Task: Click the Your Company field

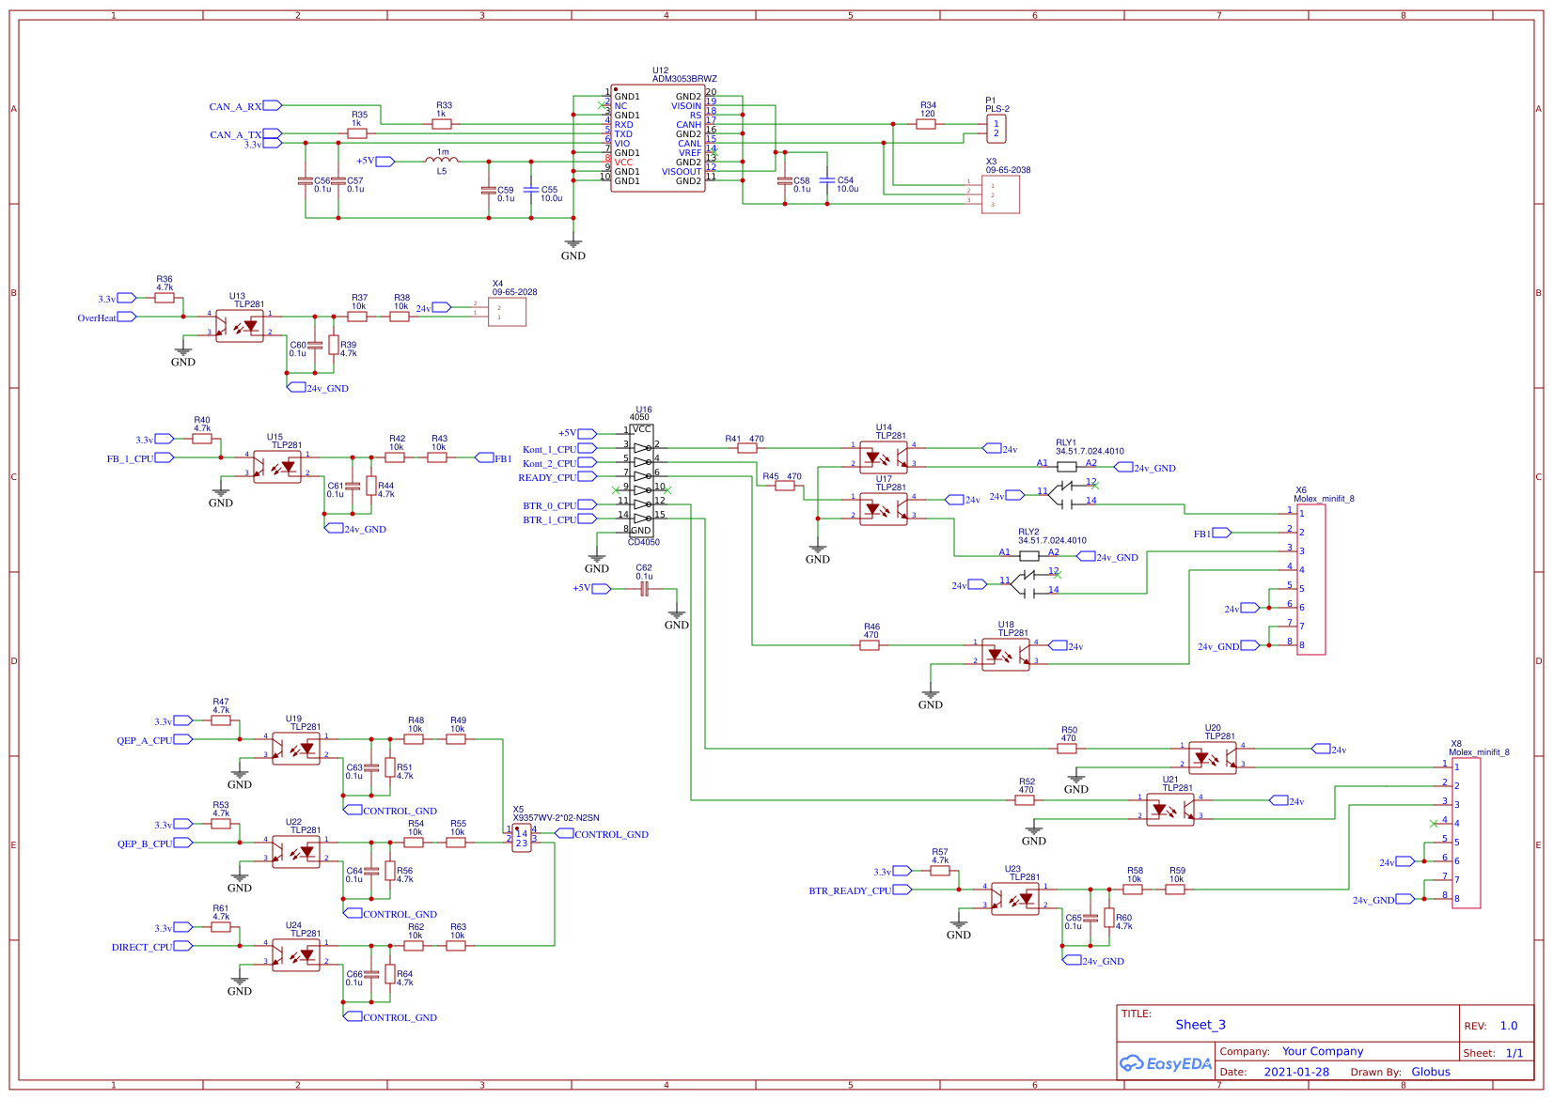Action: click(1323, 1051)
